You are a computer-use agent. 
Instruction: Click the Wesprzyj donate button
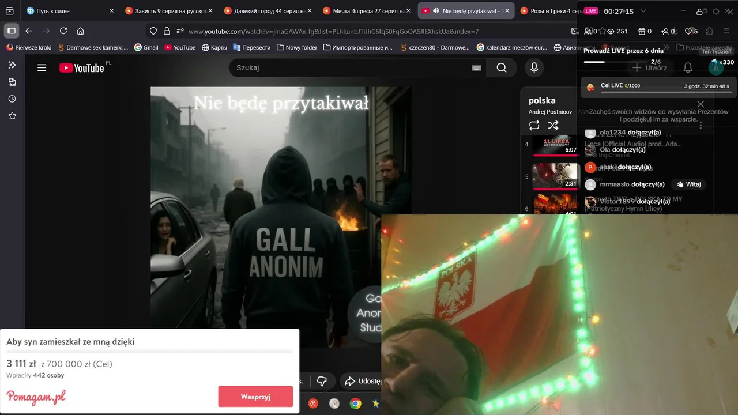(255, 397)
